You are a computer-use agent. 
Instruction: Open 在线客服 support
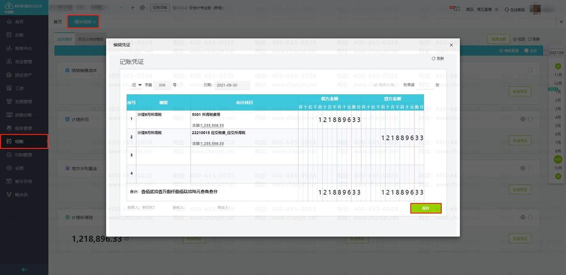pyautogui.click(x=516, y=9)
